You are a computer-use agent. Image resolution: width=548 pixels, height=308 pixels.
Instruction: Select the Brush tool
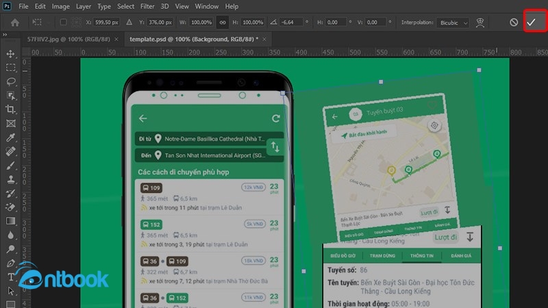tap(10, 165)
